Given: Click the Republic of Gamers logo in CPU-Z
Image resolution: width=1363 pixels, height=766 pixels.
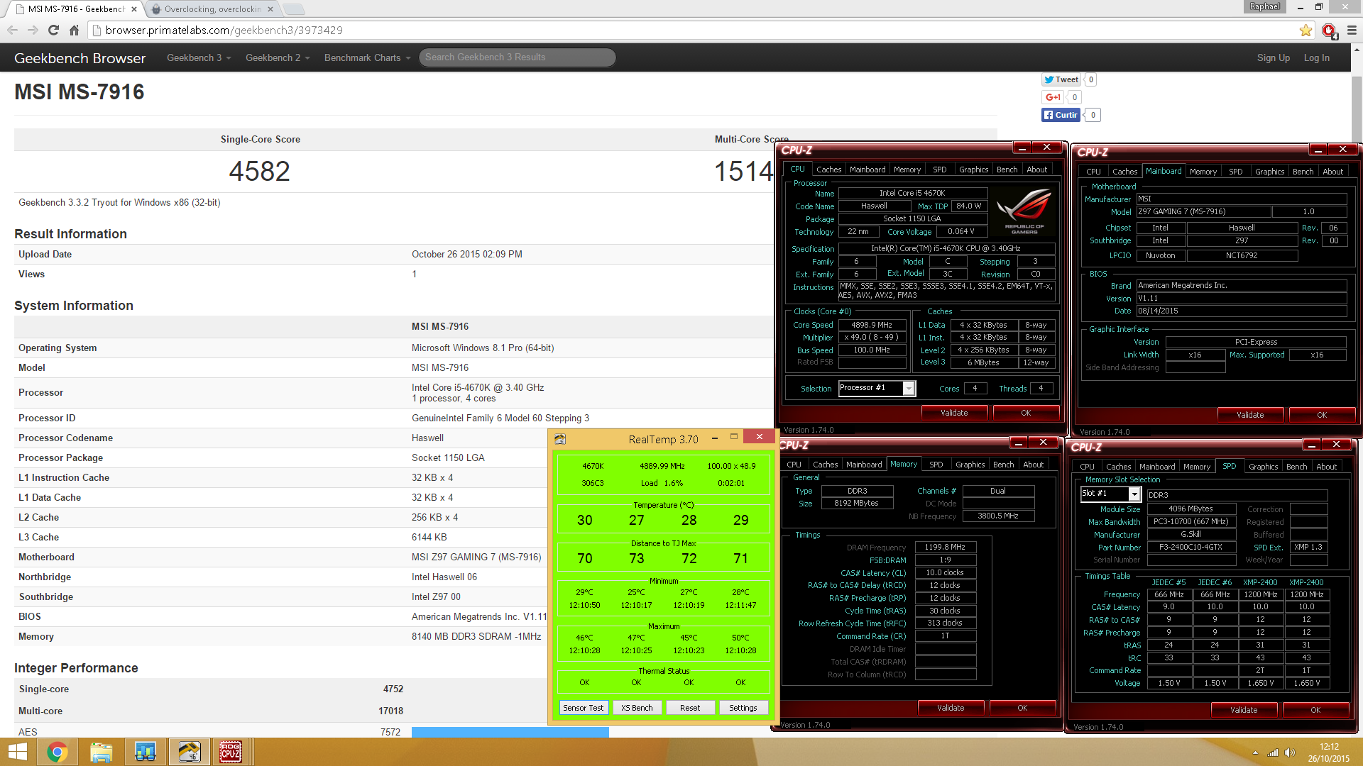Looking at the screenshot, I should (x=1024, y=211).
